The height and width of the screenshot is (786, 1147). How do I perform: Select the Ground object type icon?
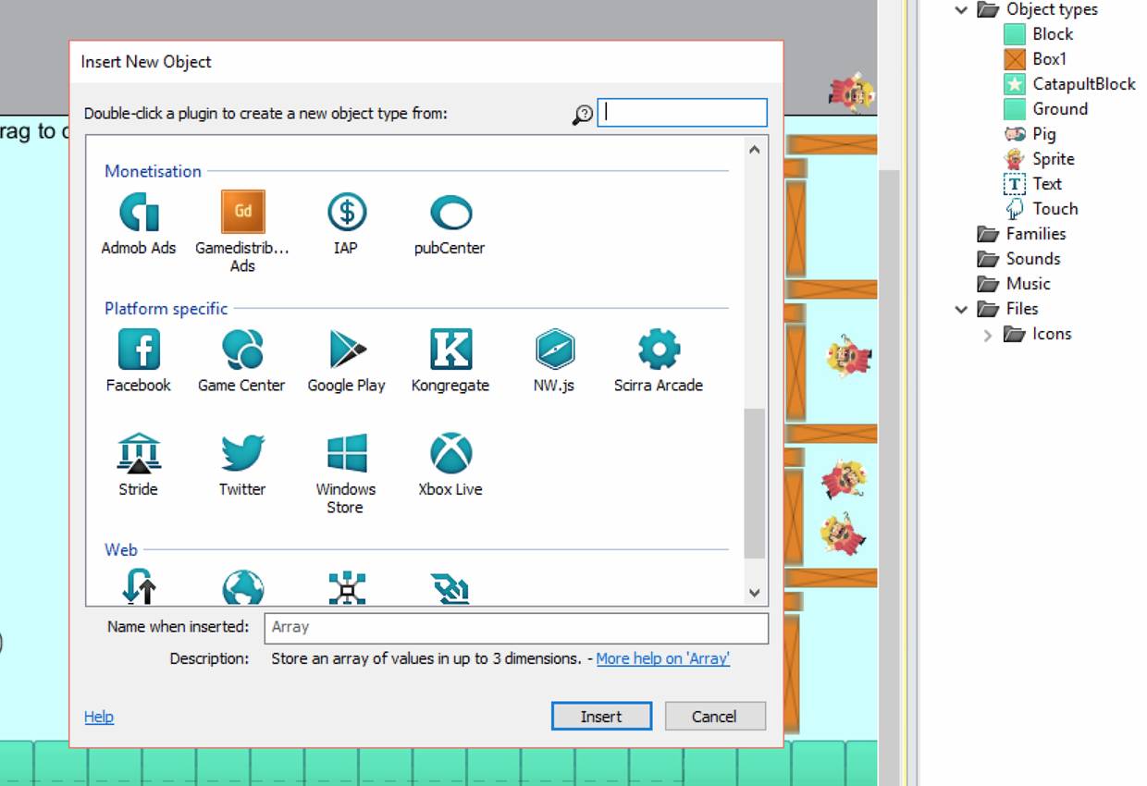coord(1015,109)
